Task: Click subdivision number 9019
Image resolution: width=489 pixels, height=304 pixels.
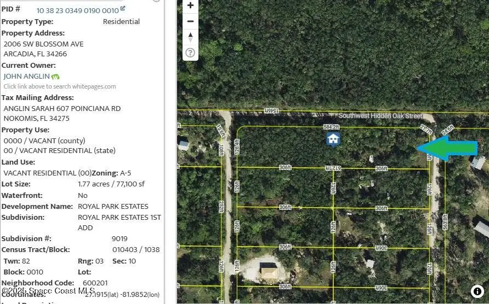Action: click(x=120, y=238)
